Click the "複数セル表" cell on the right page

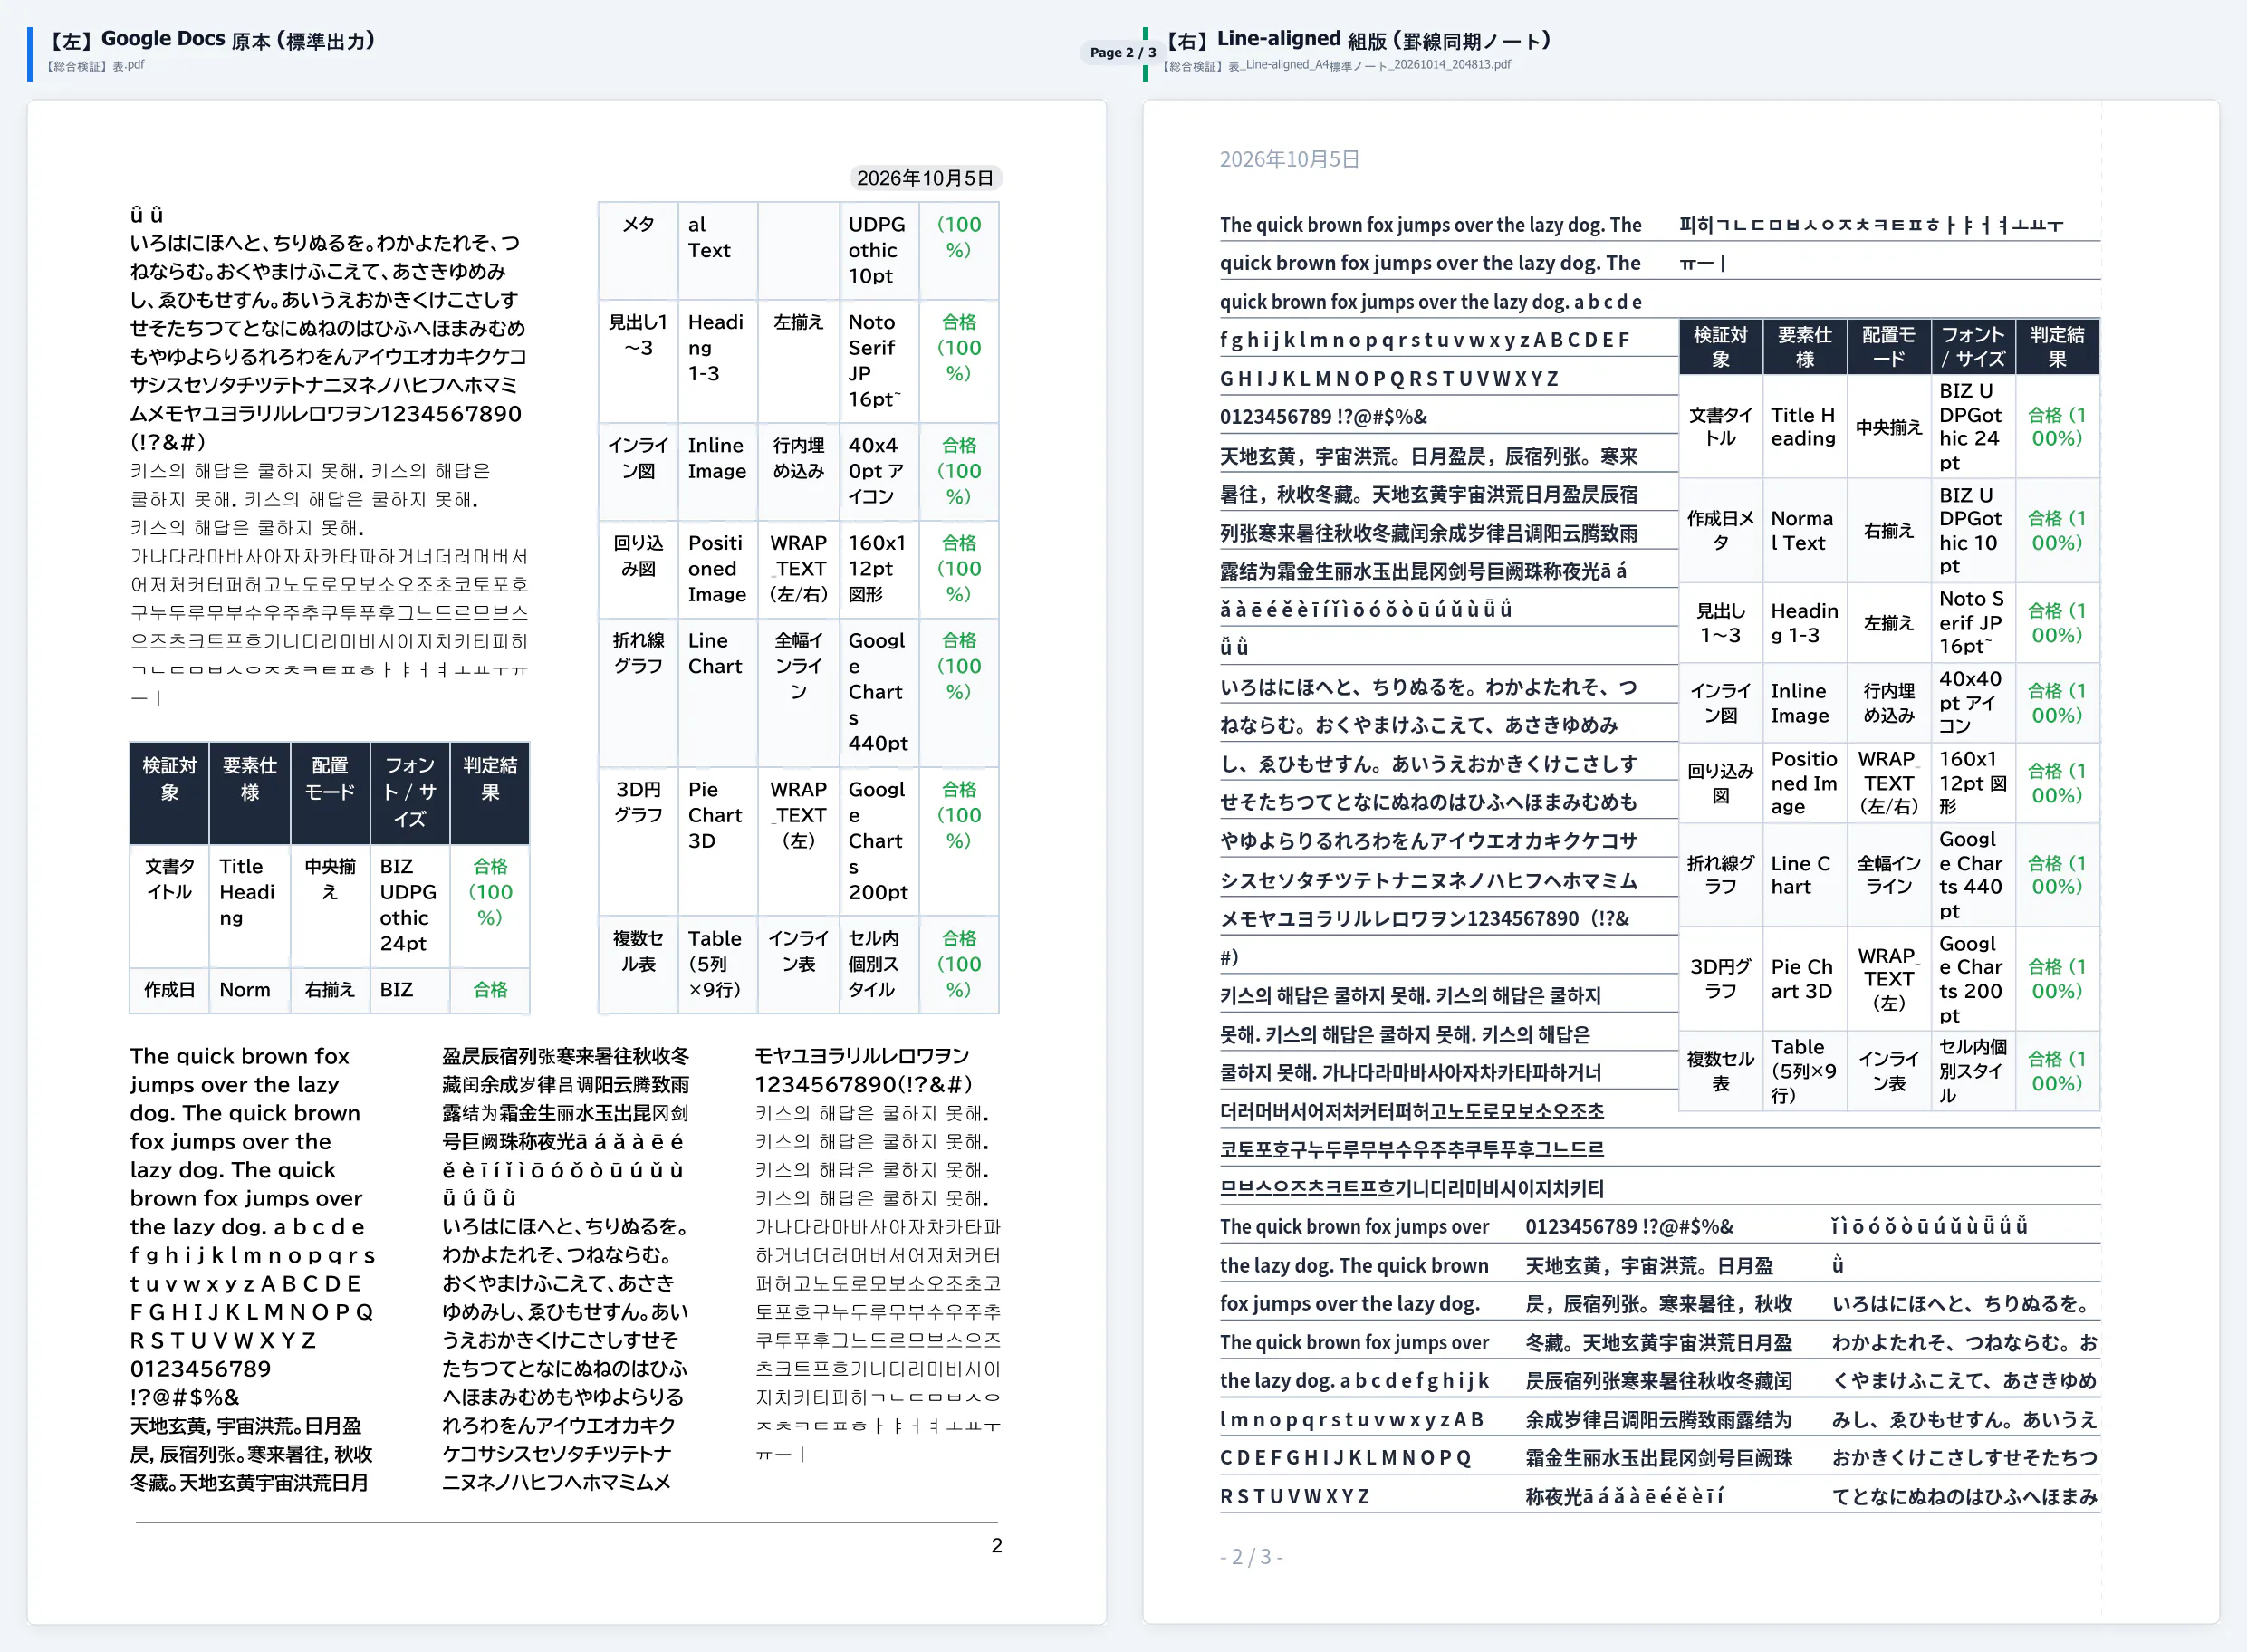(x=1720, y=1071)
